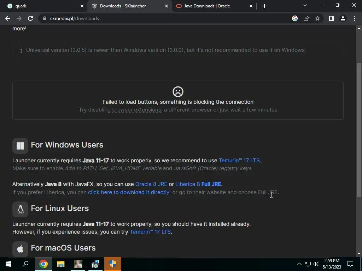Share this page via share icon

[306, 18]
